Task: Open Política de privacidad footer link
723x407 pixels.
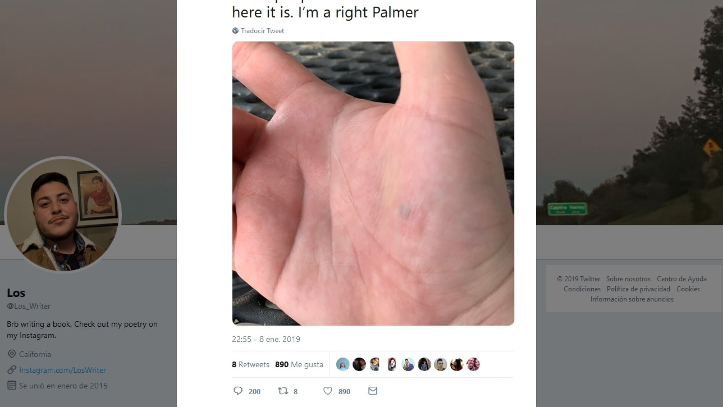Action: click(638, 289)
